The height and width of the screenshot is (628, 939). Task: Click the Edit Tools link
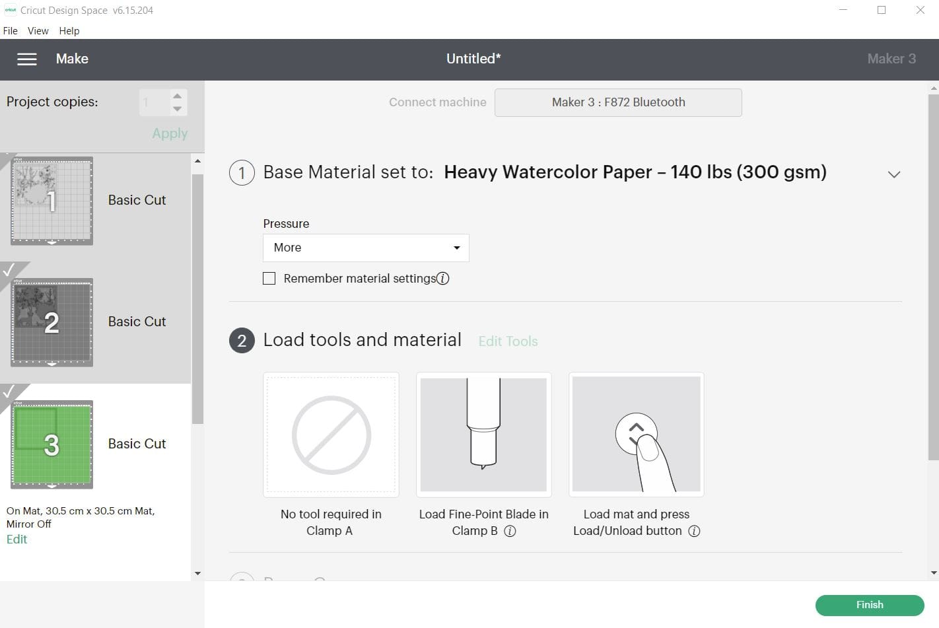click(508, 341)
